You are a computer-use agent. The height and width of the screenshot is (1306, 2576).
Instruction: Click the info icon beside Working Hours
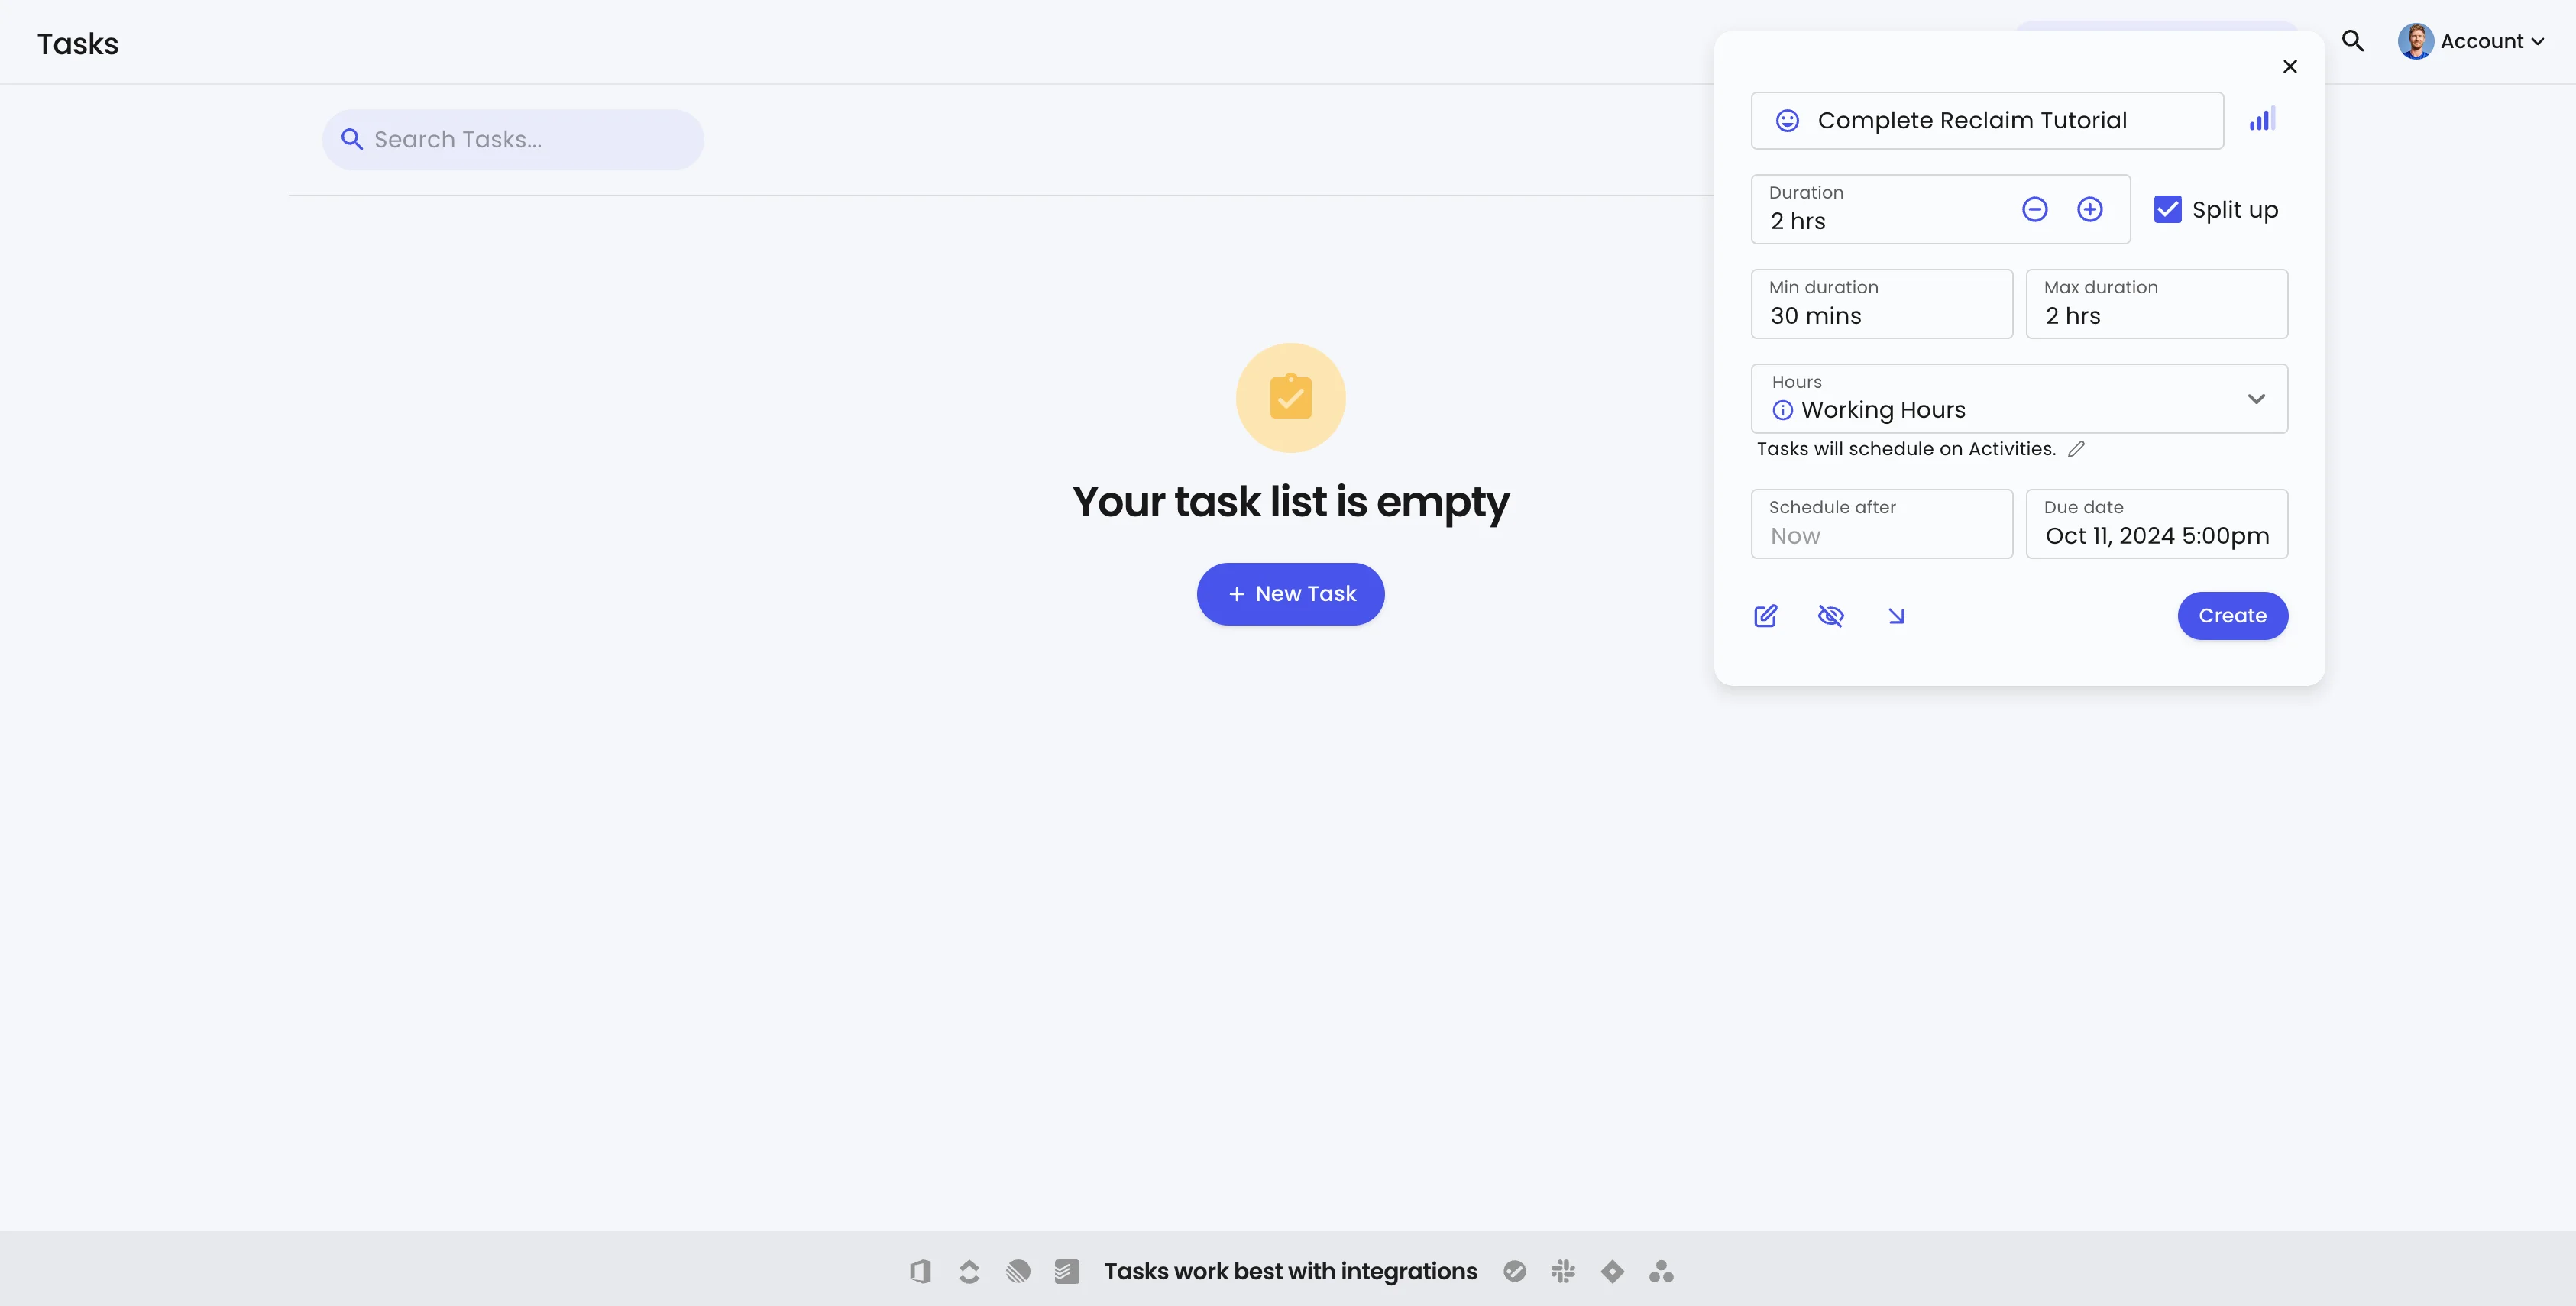(1782, 410)
